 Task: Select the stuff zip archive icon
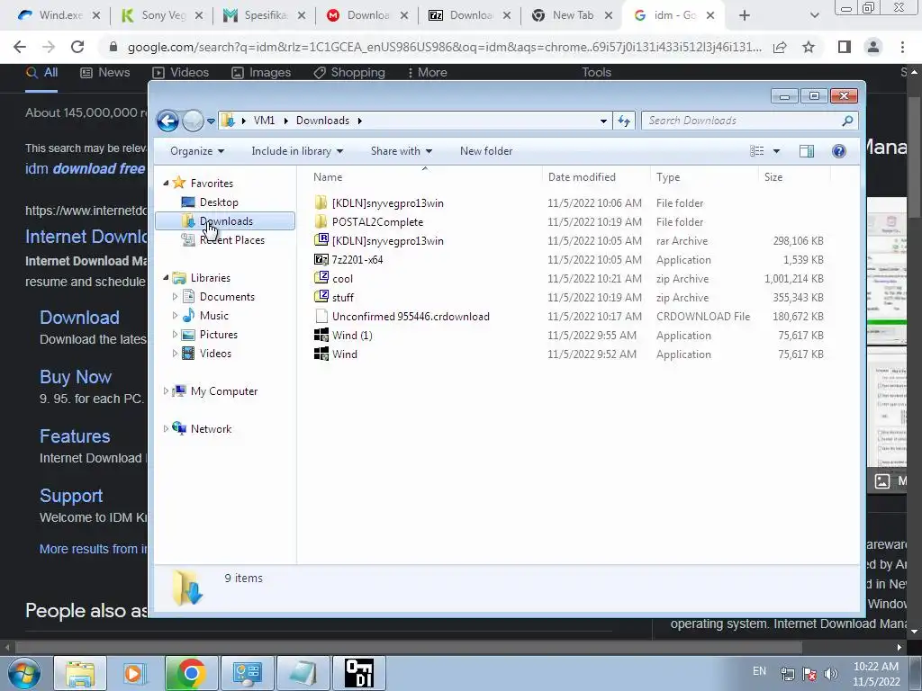pyautogui.click(x=321, y=297)
